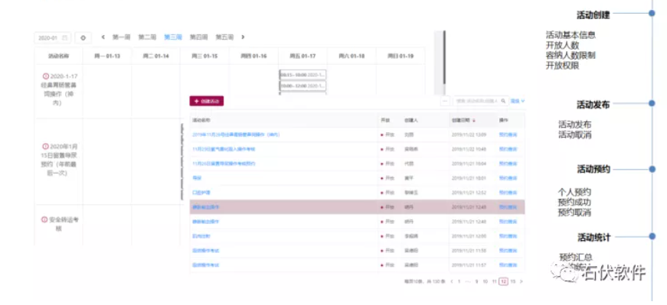Go to page 9 in pagination
This screenshot has width=667, height=305.
pyautogui.click(x=476, y=281)
